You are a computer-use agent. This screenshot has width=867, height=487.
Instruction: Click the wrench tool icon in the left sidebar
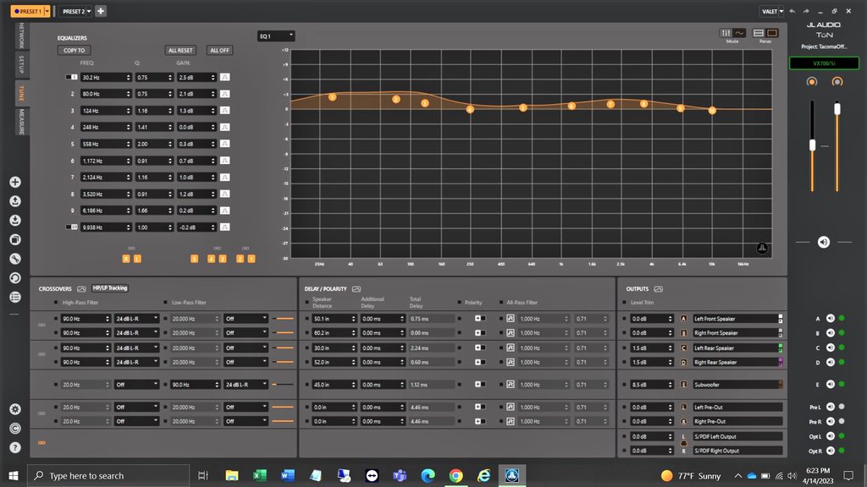pos(15,259)
